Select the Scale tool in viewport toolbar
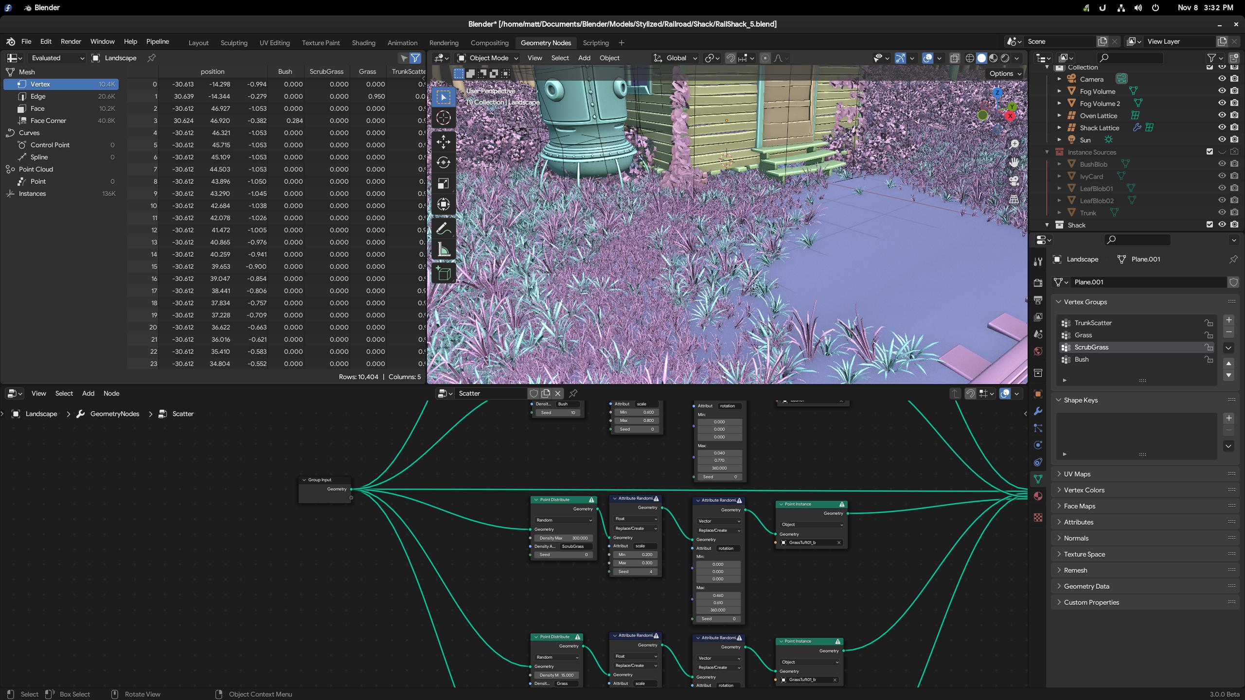 [443, 183]
